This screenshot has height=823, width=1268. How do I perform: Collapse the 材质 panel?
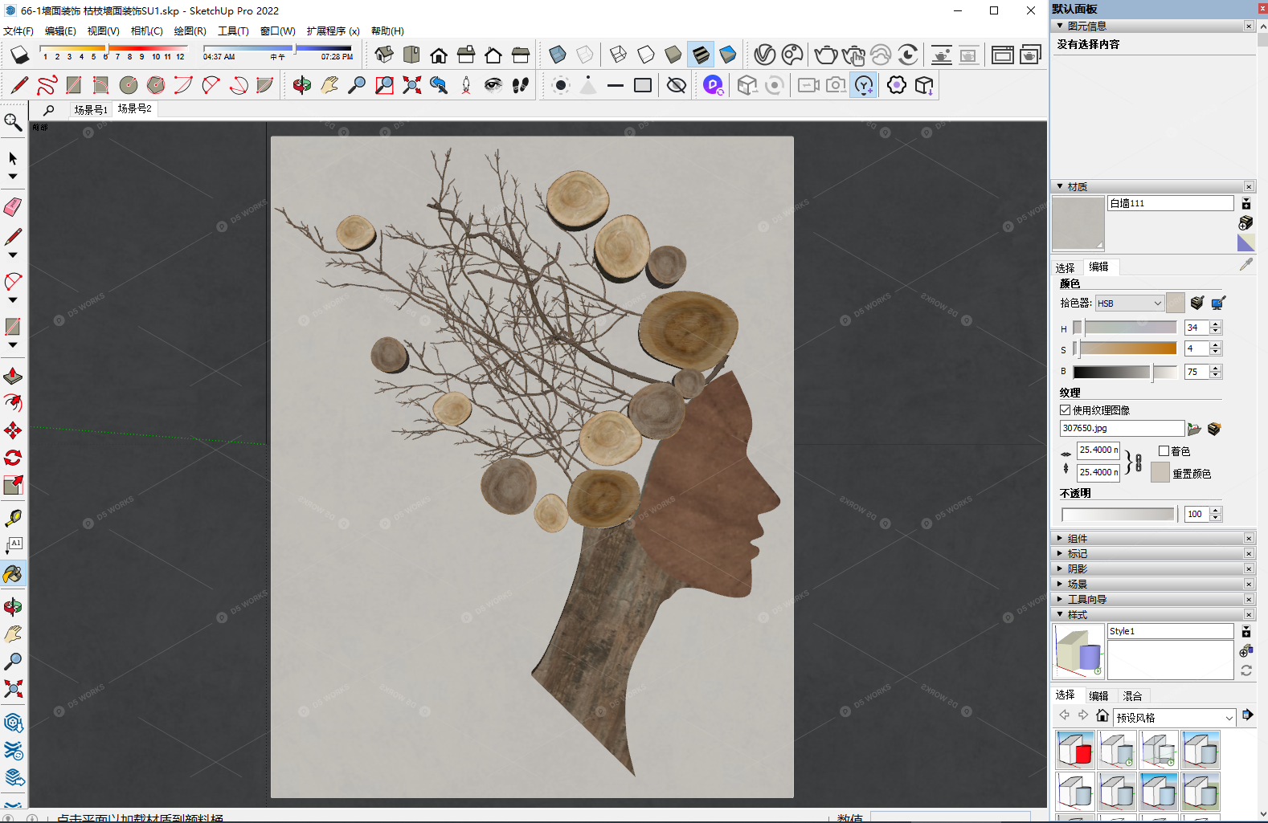[1060, 186]
